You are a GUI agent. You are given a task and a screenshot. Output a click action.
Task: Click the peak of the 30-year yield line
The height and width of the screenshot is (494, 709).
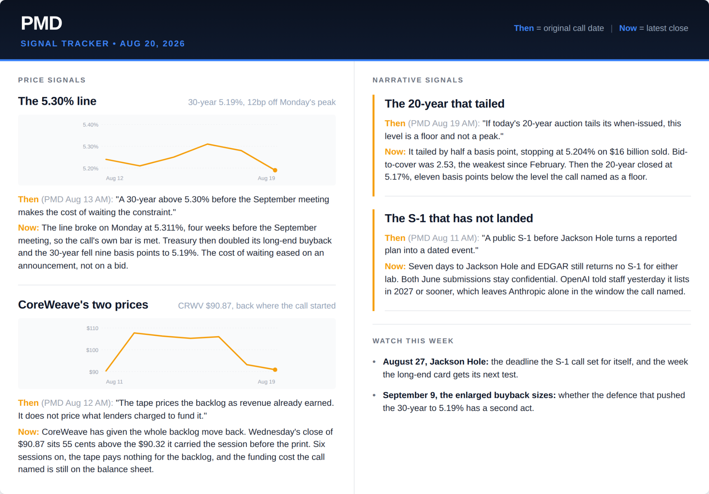tap(207, 144)
